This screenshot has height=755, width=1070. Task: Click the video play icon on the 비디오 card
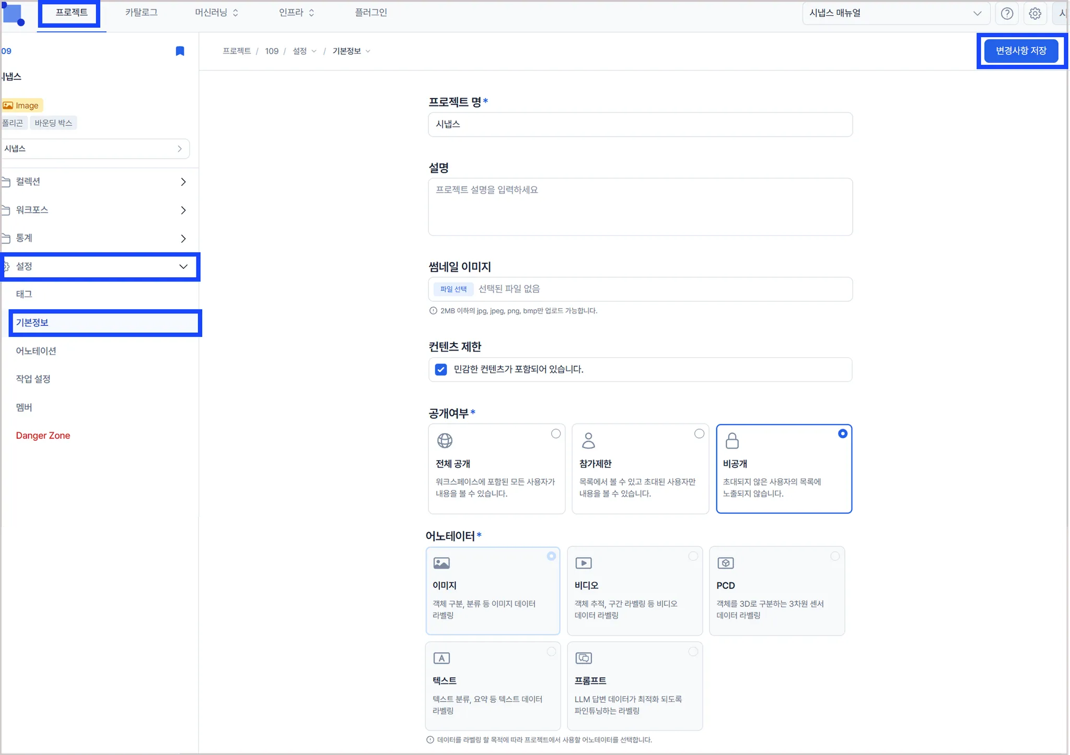coord(583,563)
